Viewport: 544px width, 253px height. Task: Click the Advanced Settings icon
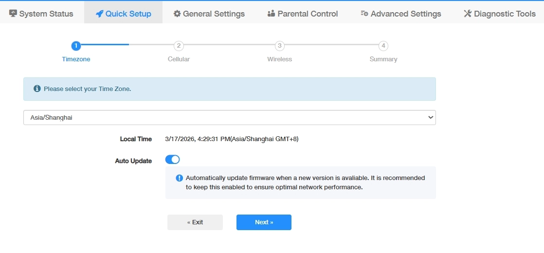click(x=364, y=14)
